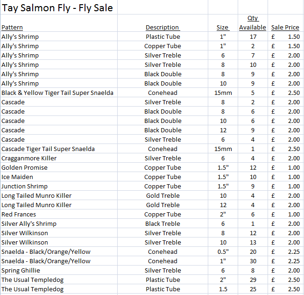Image resolution: width=304 pixels, height=295 pixels.
Task: Select the Black Treble description cell
Action: tap(163, 223)
